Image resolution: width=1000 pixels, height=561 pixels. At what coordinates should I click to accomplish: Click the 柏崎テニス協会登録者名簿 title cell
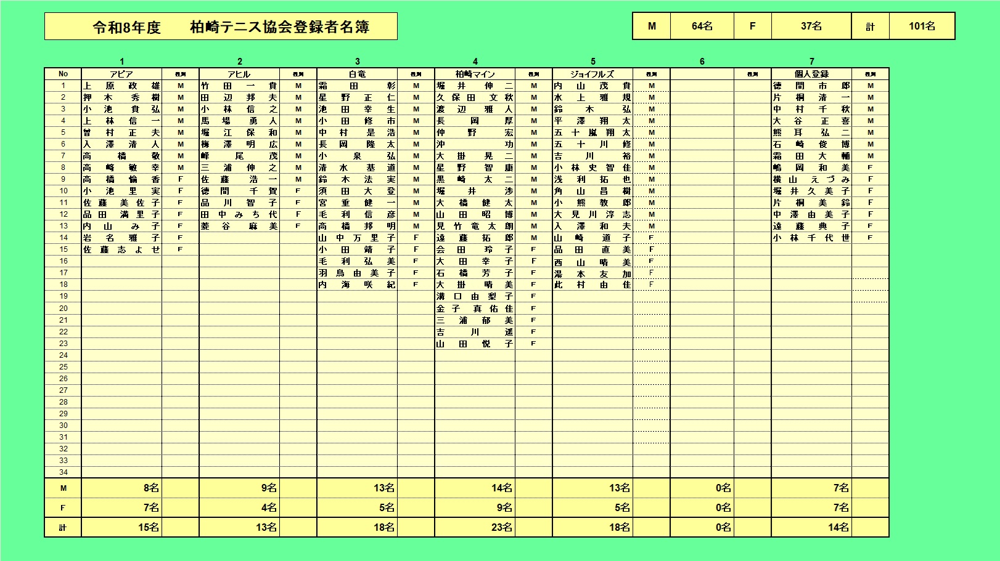coord(221,26)
